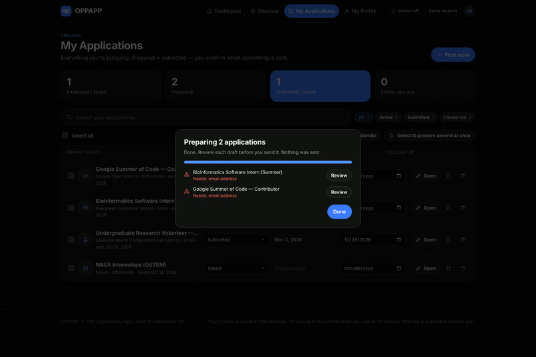The height and width of the screenshot is (357, 536).
Task: Open the Bioinformatics Software Intern application
Action: click(x=426, y=207)
